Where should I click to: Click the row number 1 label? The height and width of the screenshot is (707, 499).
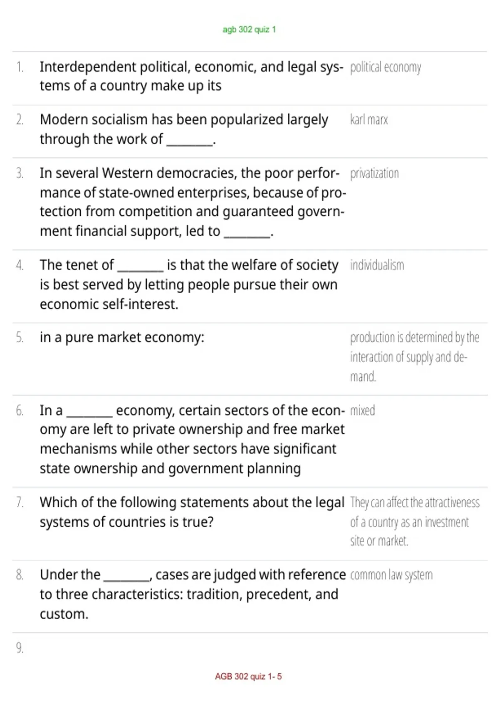click(20, 67)
